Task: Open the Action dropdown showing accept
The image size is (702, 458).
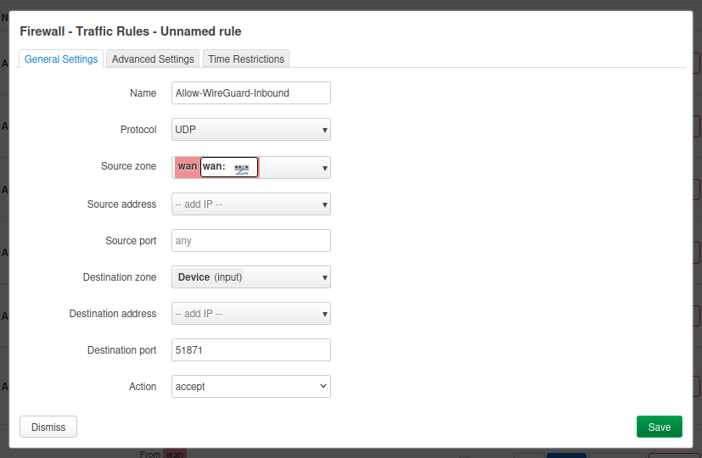Action: click(x=251, y=387)
